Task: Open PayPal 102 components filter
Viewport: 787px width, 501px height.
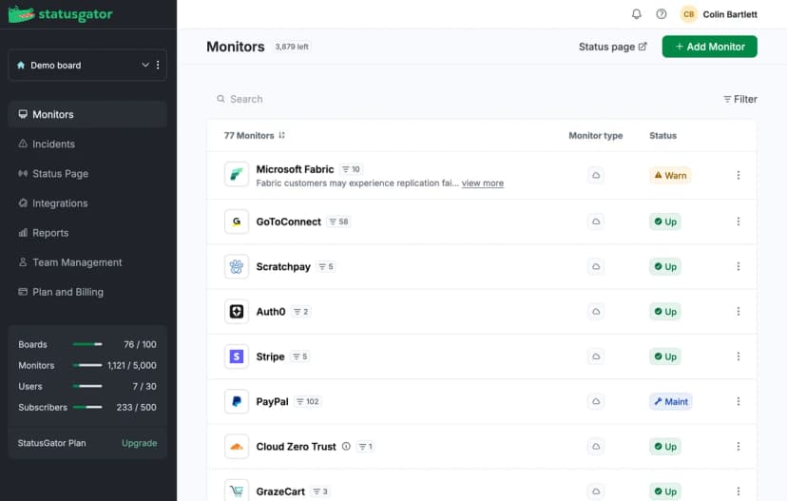Action: [x=308, y=401]
